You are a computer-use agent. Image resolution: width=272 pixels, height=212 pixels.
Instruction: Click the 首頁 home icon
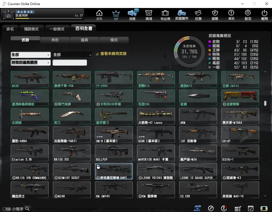99,15
